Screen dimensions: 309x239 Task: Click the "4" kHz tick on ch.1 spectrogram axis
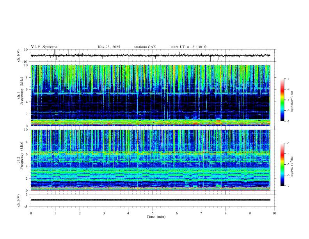(27, 102)
